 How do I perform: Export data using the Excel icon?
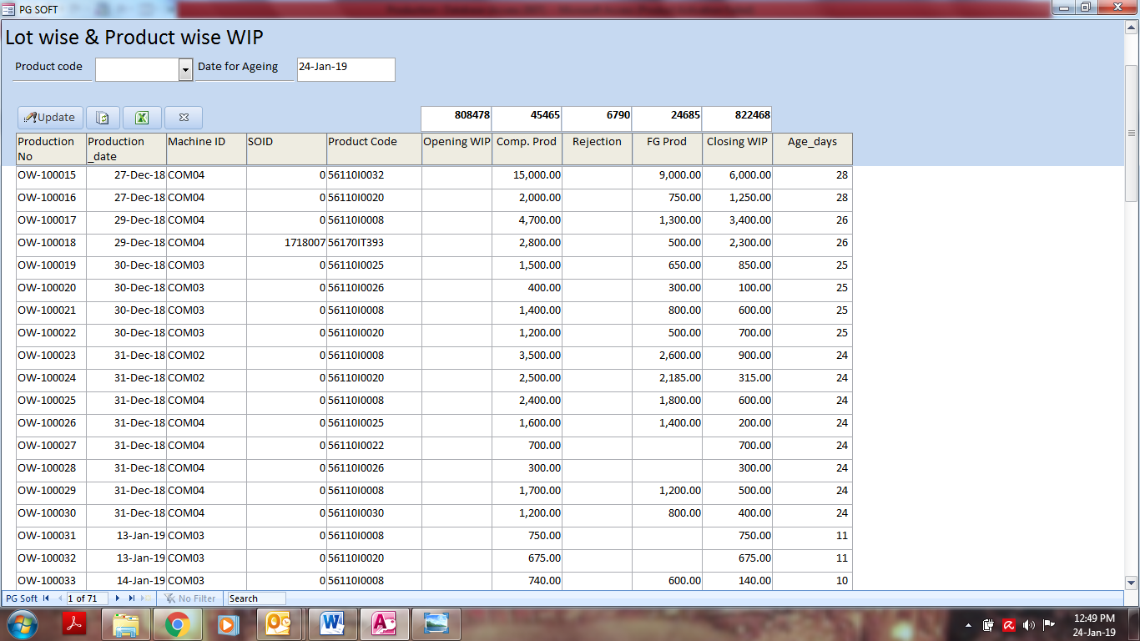pos(142,118)
